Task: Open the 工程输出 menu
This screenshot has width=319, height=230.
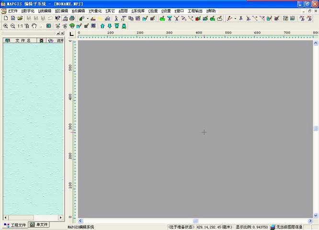Action: 195,11
